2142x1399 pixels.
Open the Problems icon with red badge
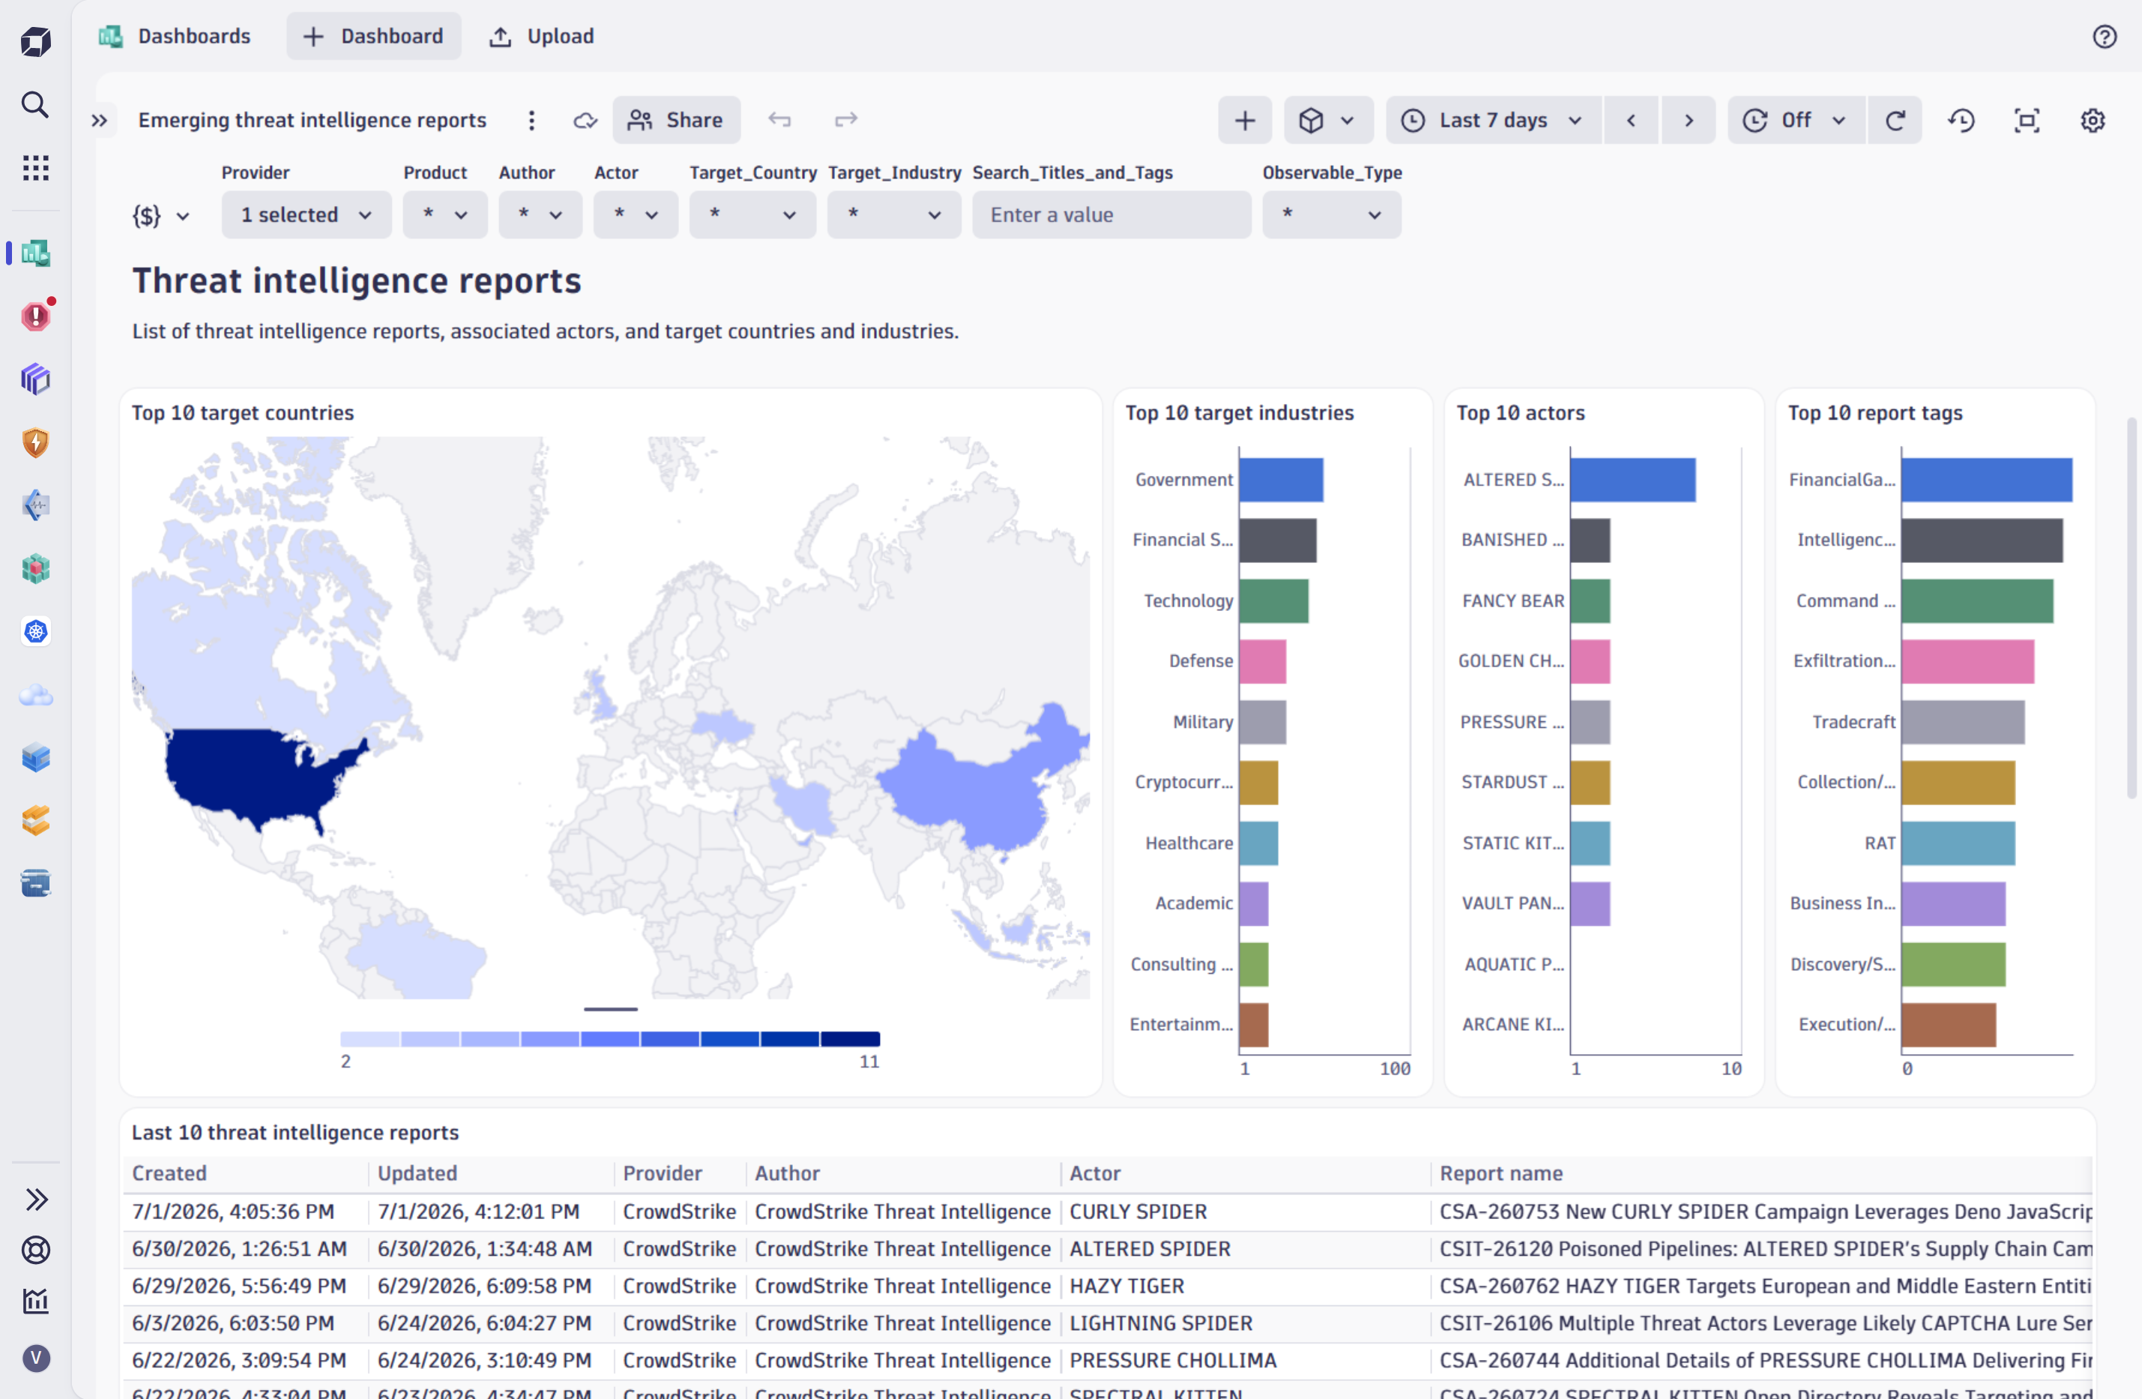(36, 316)
